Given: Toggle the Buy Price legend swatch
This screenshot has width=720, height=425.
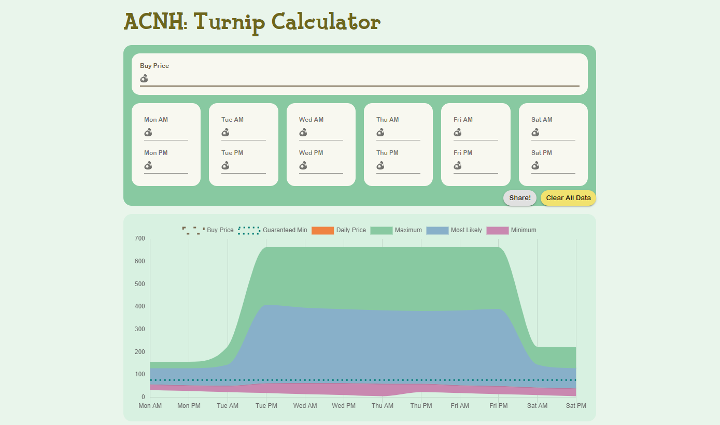Looking at the screenshot, I should [193, 230].
